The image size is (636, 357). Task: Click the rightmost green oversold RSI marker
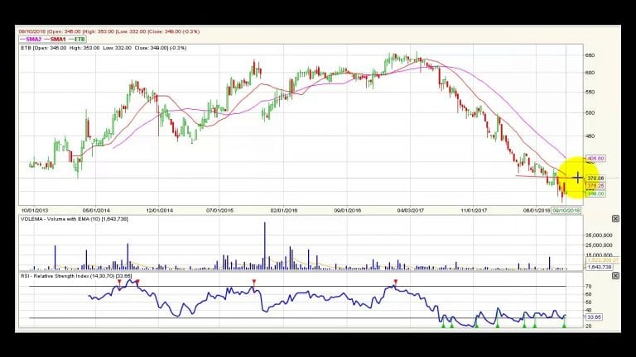564,325
